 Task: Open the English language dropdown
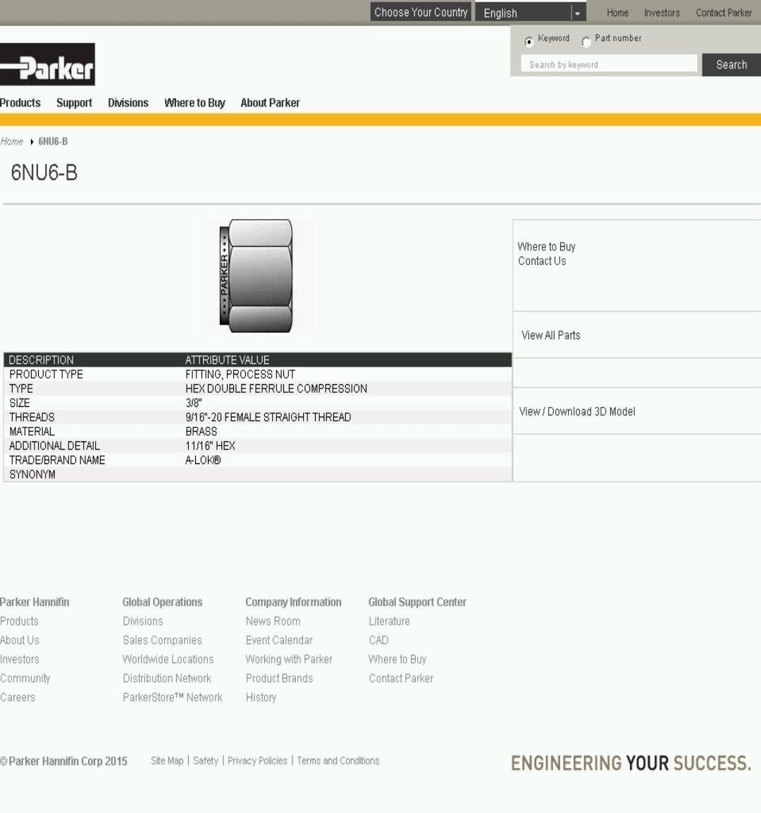[x=531, y=13]
